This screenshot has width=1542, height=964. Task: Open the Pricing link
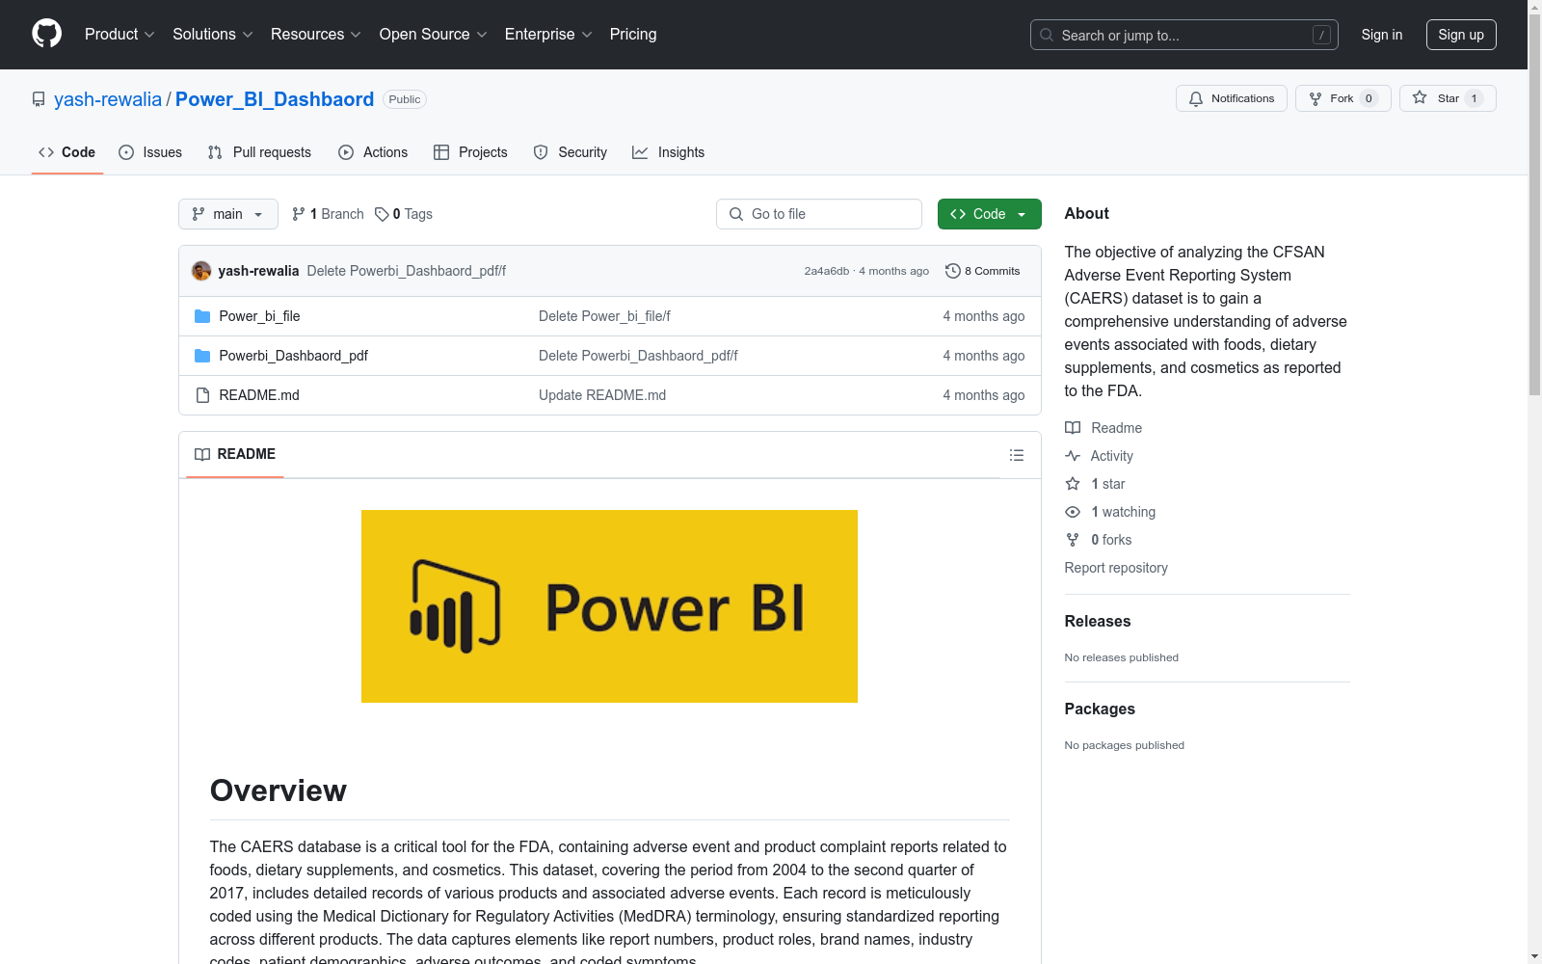point(633,35)
